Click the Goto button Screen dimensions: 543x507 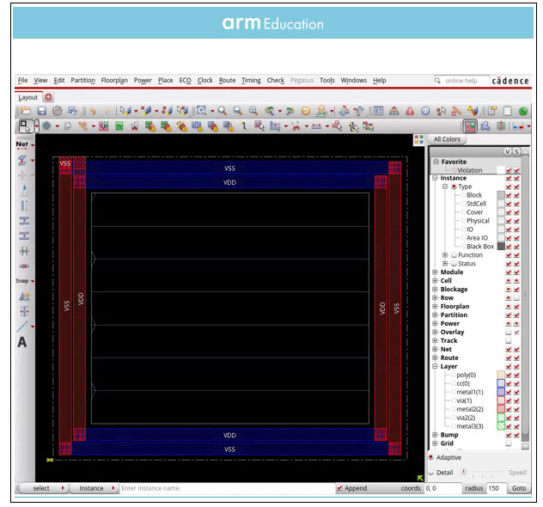point(520,488)
